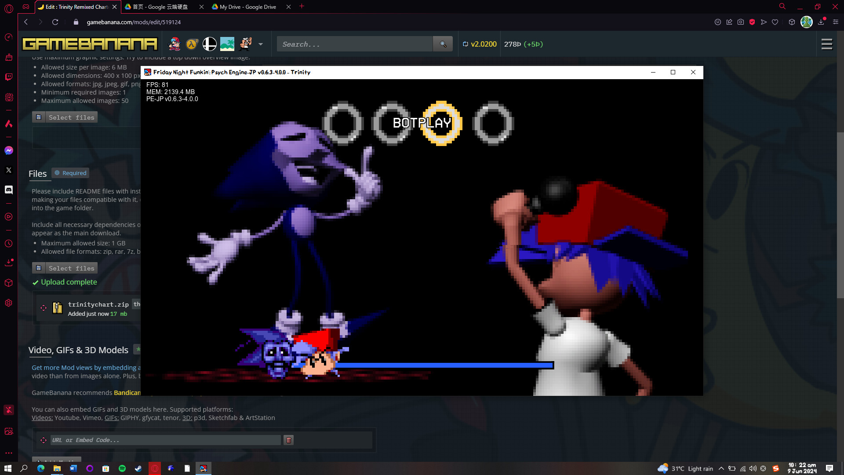Expand the games list dropdown arrow
Image resolution: width=844 pixels, height=475 pixels.
pyautogui.click(x=261, y=44)
